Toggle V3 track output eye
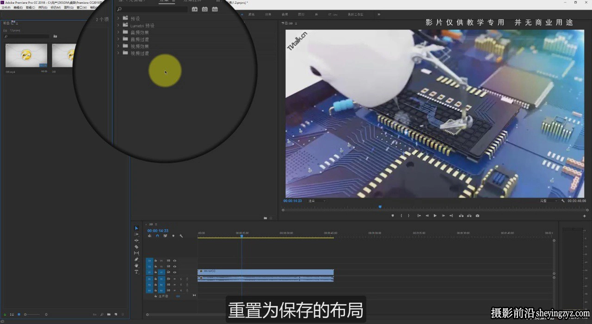The width and height of the screenshot is (592, 324). click(175, 261)
